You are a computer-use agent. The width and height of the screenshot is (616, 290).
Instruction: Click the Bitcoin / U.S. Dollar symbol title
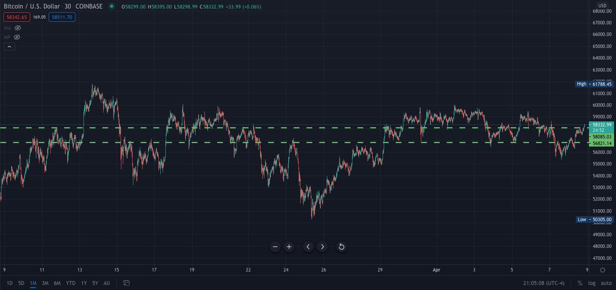pyautogui.click(x=31, y=7)
